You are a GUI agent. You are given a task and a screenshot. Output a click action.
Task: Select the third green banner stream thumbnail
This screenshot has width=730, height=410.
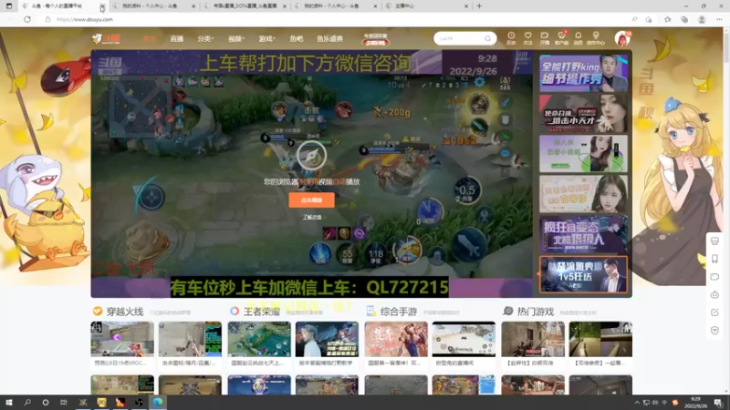[583, 153]
